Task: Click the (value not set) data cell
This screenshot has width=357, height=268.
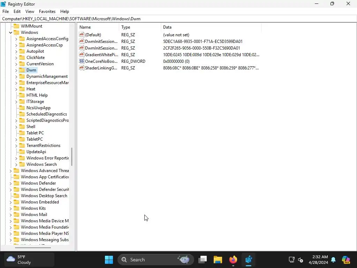Action: tap(176, 35)
